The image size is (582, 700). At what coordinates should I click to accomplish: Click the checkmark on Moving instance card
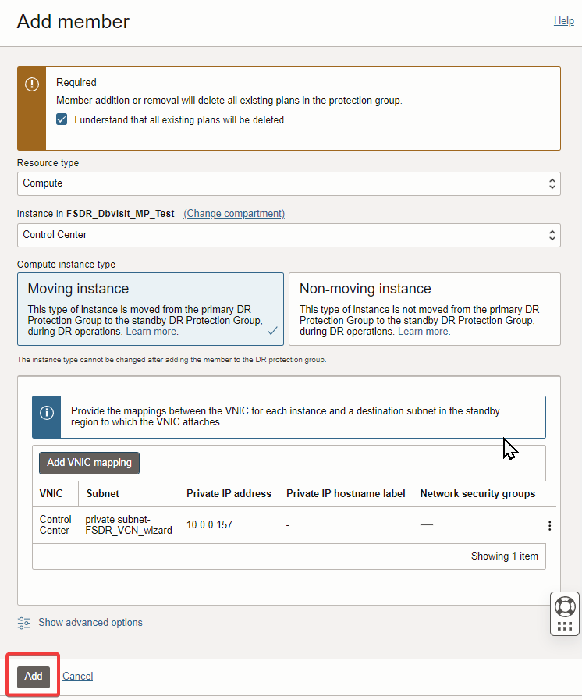coord(272,331)
